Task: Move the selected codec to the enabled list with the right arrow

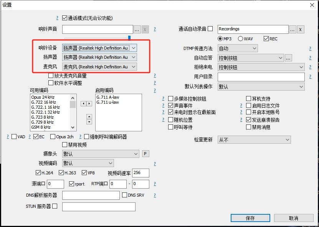Action: 89,104
